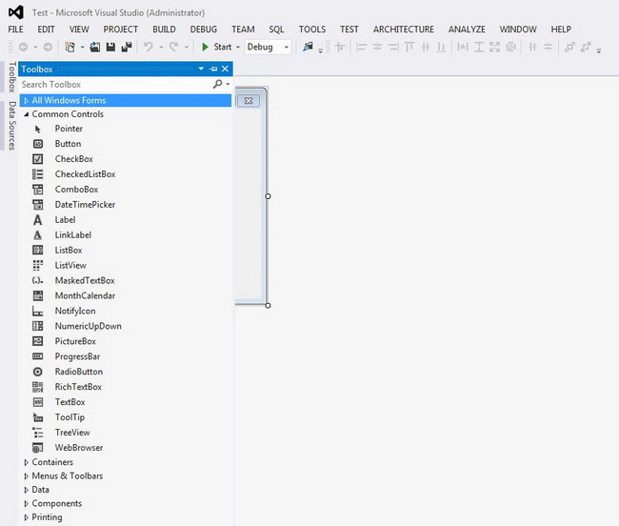Select the Button control in Toolbox
The width and height of the screenshot is (619, 526).
click(68, 144)
